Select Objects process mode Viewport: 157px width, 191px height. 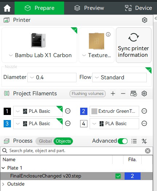point(63,141)
